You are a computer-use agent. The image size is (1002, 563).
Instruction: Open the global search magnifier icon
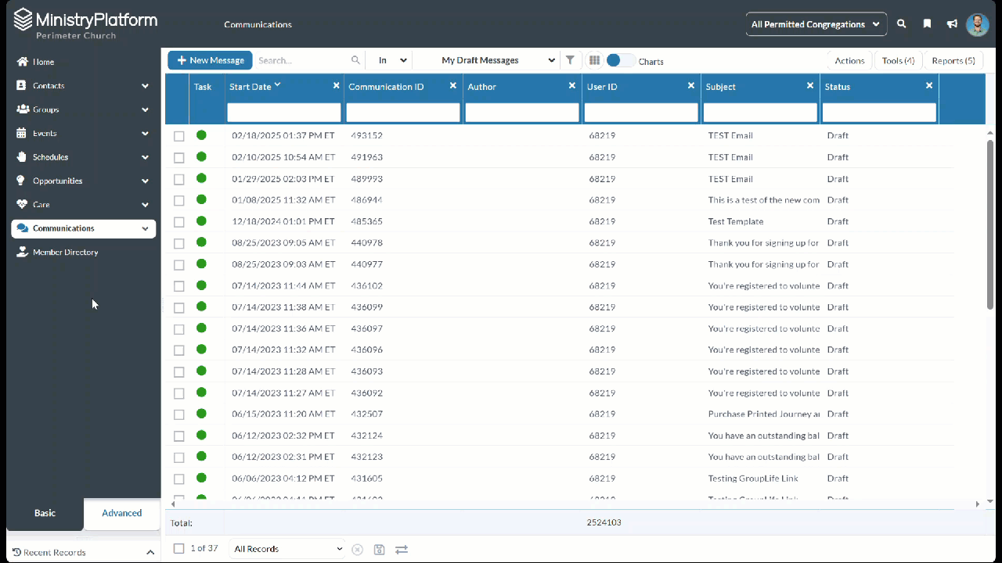[x=901, y=24]
